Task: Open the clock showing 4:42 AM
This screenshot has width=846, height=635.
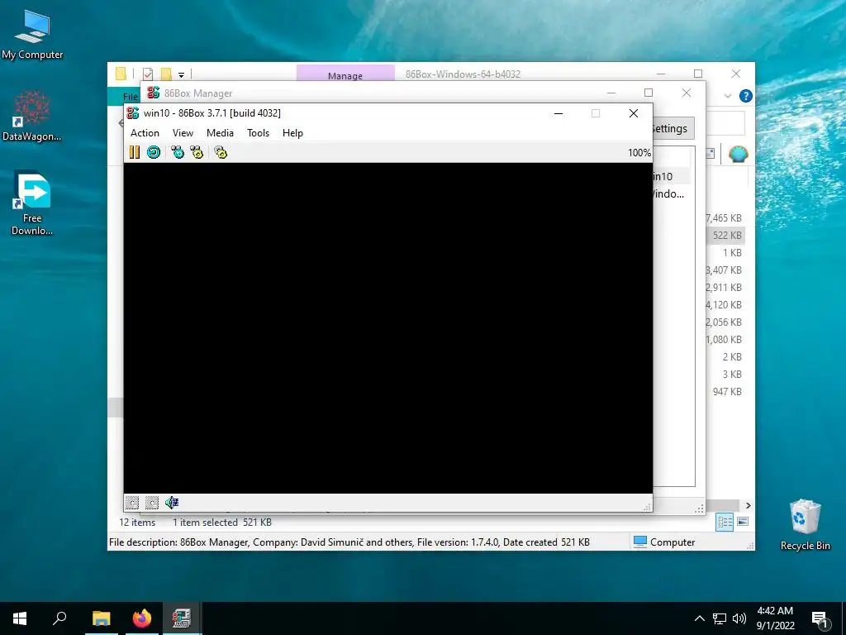Action: [x=775, y=618]
